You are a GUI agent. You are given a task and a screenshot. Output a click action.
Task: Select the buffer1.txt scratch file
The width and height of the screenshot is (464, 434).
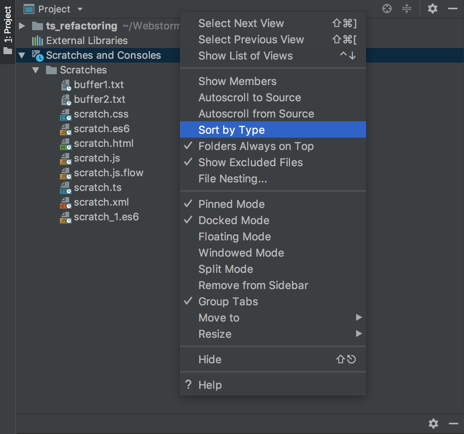(99, 85)
